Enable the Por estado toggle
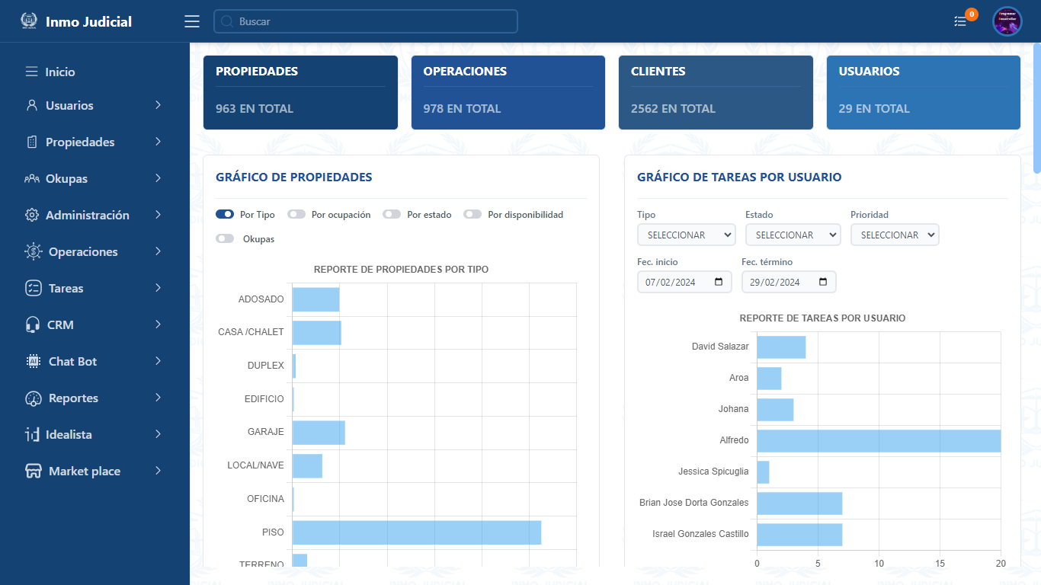This screenshot has width=1041, height=585. point(392,215)
